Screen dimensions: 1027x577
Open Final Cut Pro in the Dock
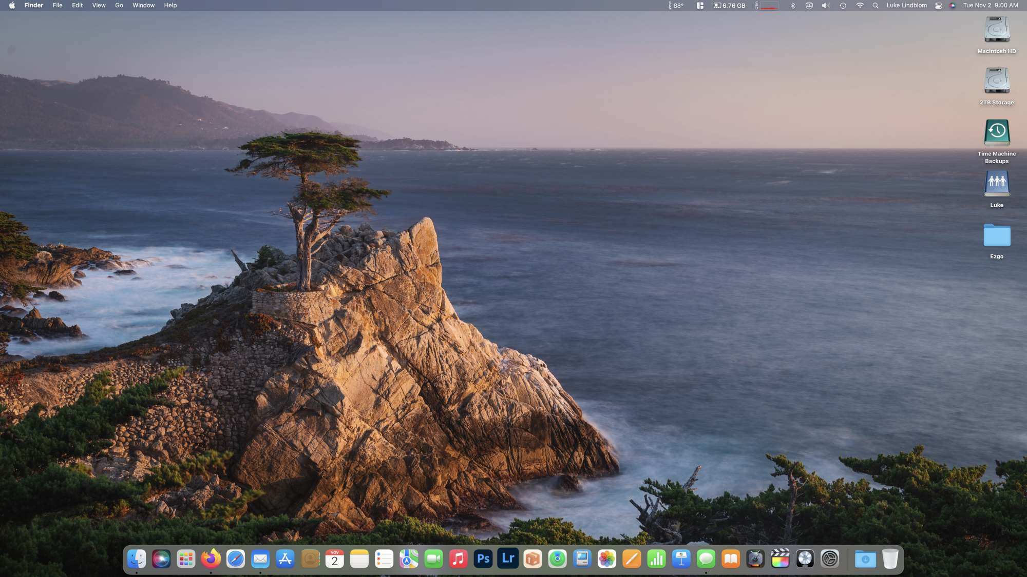pyautogui.click(x=780, y=559)
